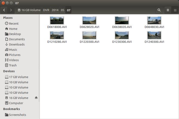Open Documents in sidebar
The height and width of the screenshot is (119, 179).
(17, 39)
